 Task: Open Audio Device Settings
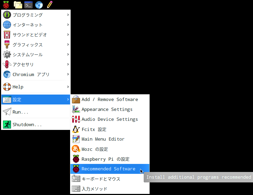110,119
